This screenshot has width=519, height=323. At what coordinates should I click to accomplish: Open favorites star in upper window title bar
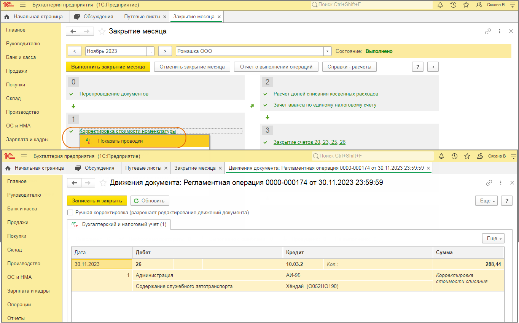[466, 5]
